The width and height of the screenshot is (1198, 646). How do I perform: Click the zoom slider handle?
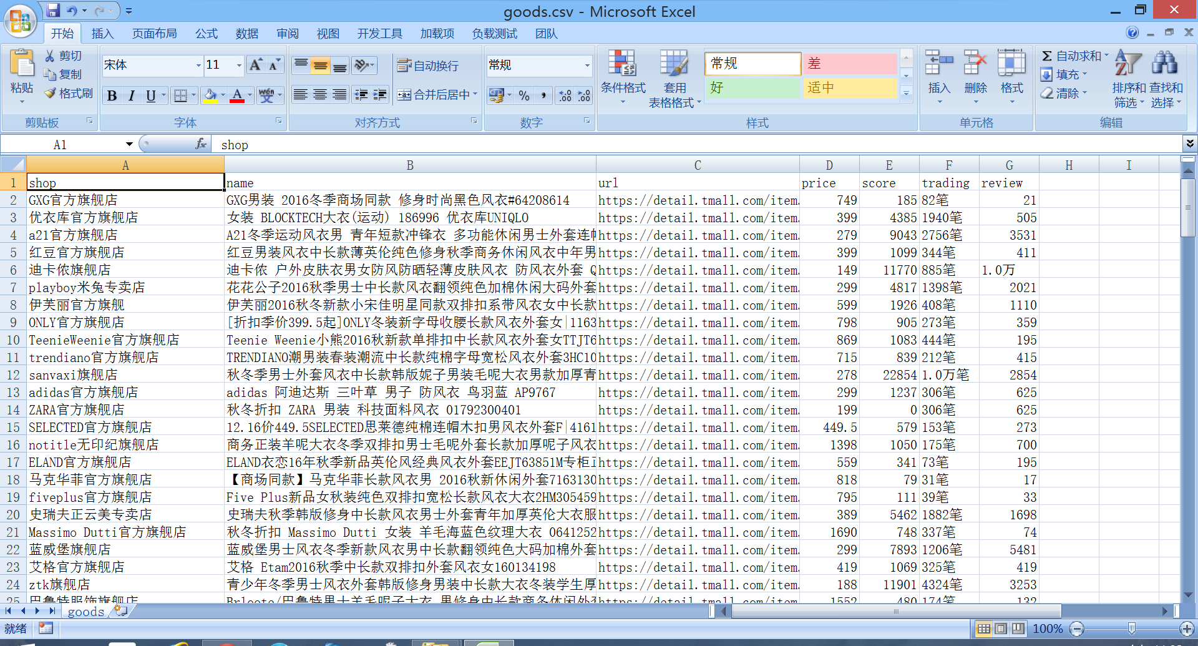(x=1132, y=629)
